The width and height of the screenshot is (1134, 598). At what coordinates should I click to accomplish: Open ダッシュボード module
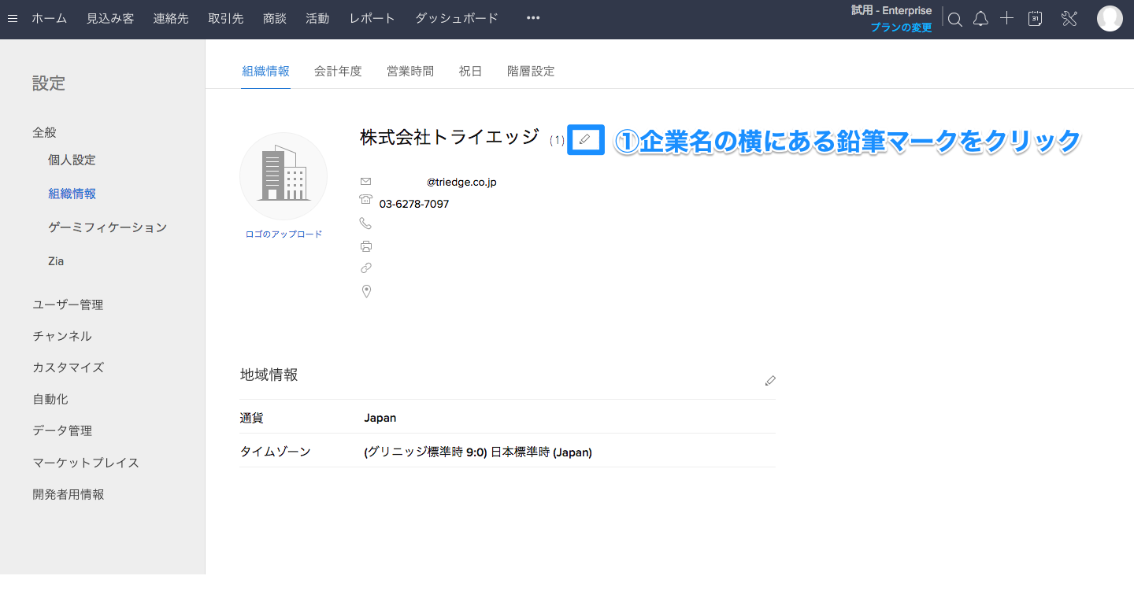[x=457, y=18]
